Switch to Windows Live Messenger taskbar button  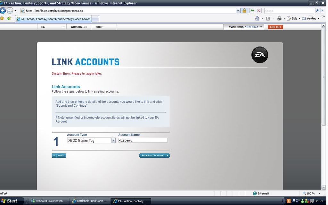49,201
